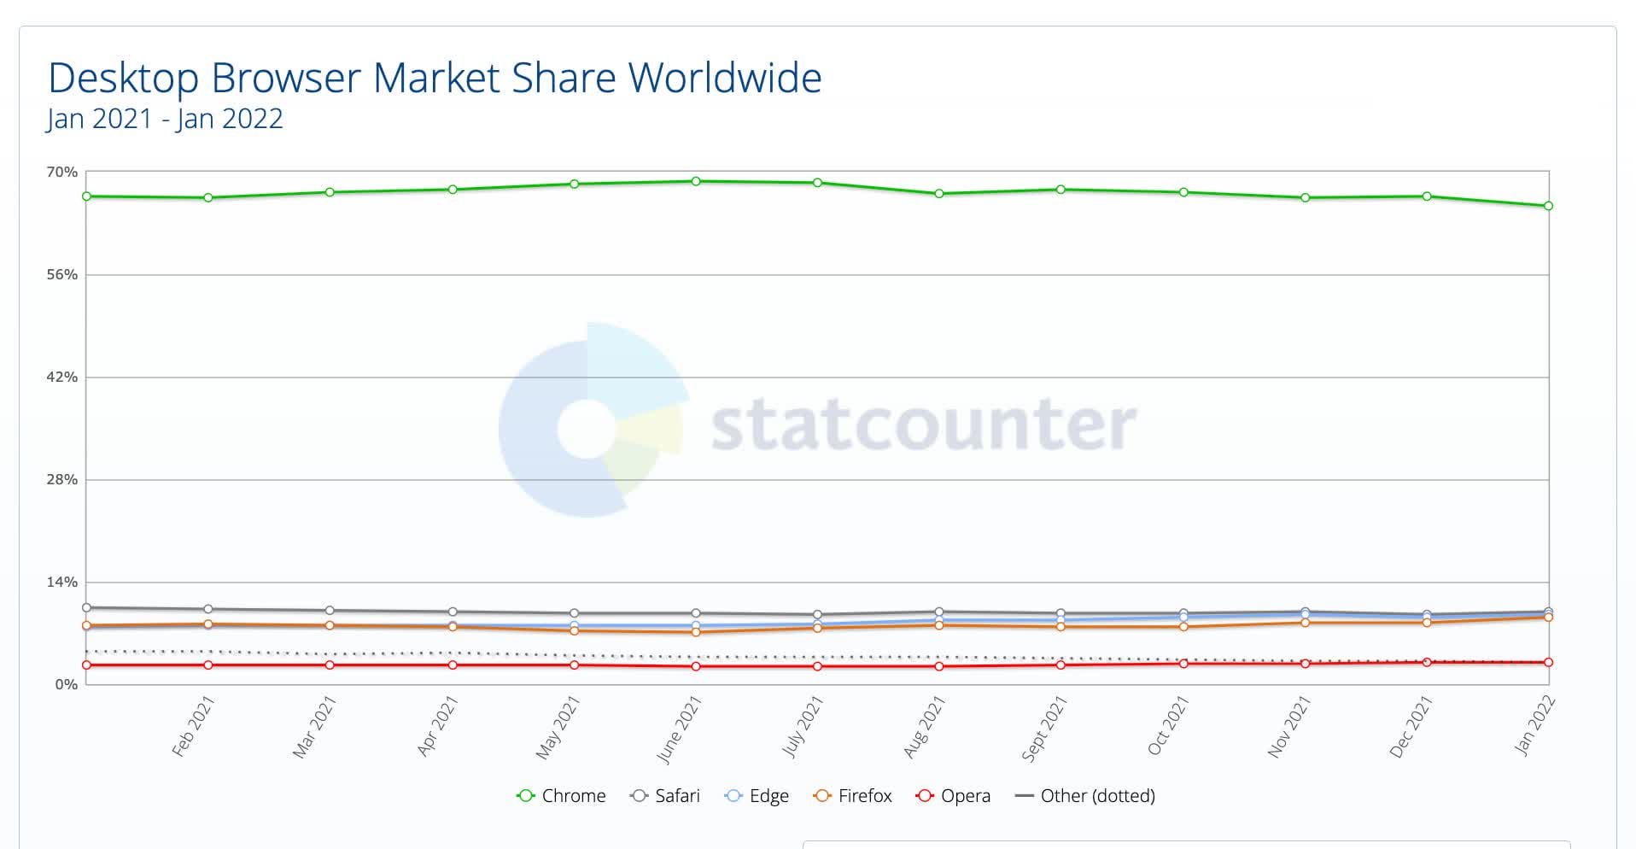
Task: Select Opera's June 2021 data point
Action: click(696, 666)
